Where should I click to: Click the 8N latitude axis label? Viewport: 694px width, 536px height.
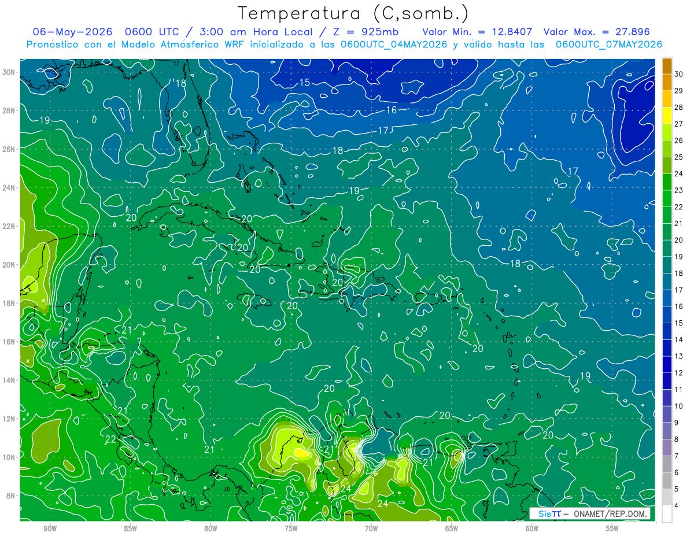point(12,496)
